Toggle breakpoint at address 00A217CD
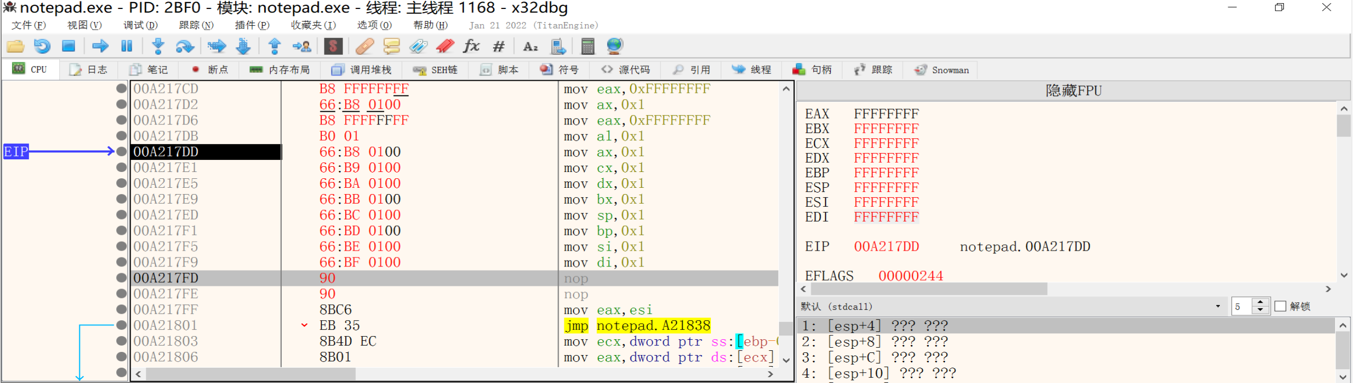Image resolution: width=1353 pixels, height=383 pixels. [122, 89]
